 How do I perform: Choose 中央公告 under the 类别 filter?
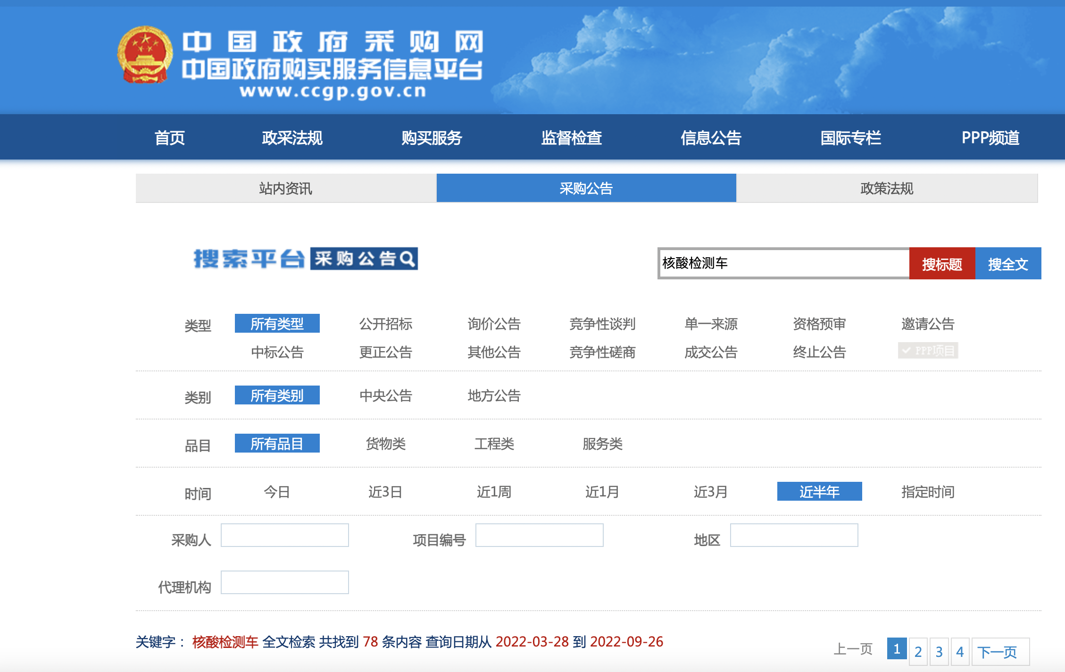click(385, 396)
